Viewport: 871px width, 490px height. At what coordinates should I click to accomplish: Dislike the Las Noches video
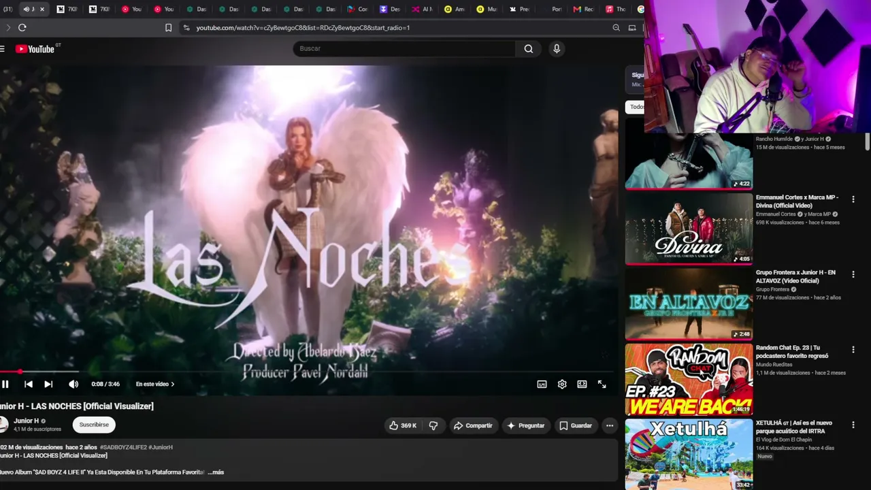coord(433,425)
